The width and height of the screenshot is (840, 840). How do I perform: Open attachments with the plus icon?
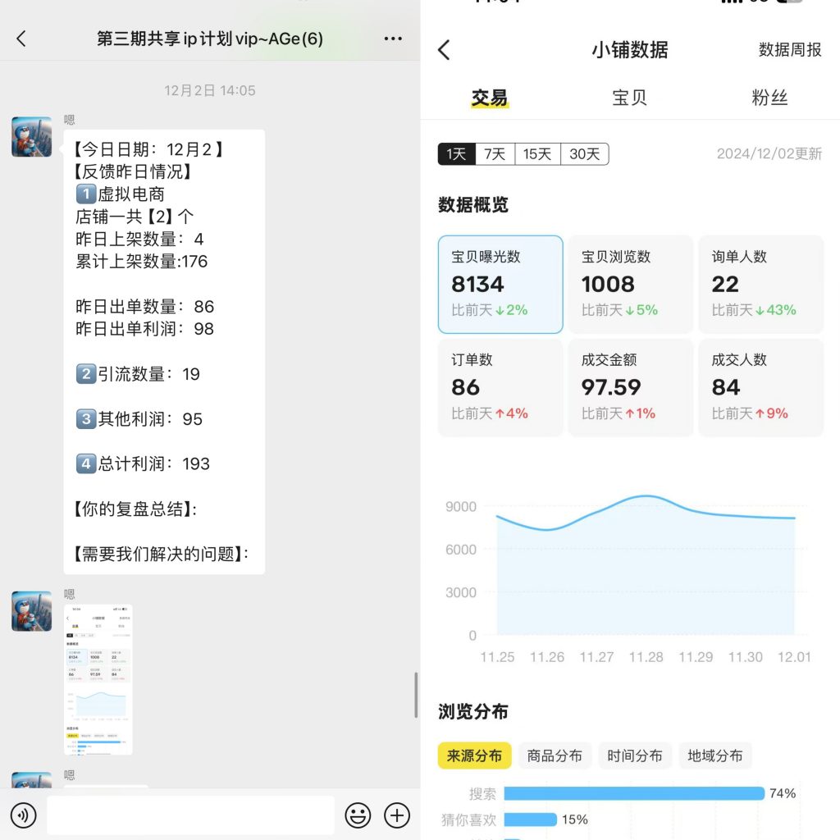[397, 815]
